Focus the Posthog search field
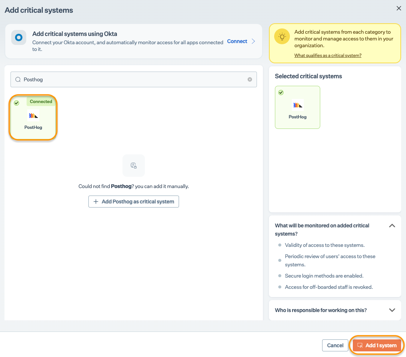 134,79
